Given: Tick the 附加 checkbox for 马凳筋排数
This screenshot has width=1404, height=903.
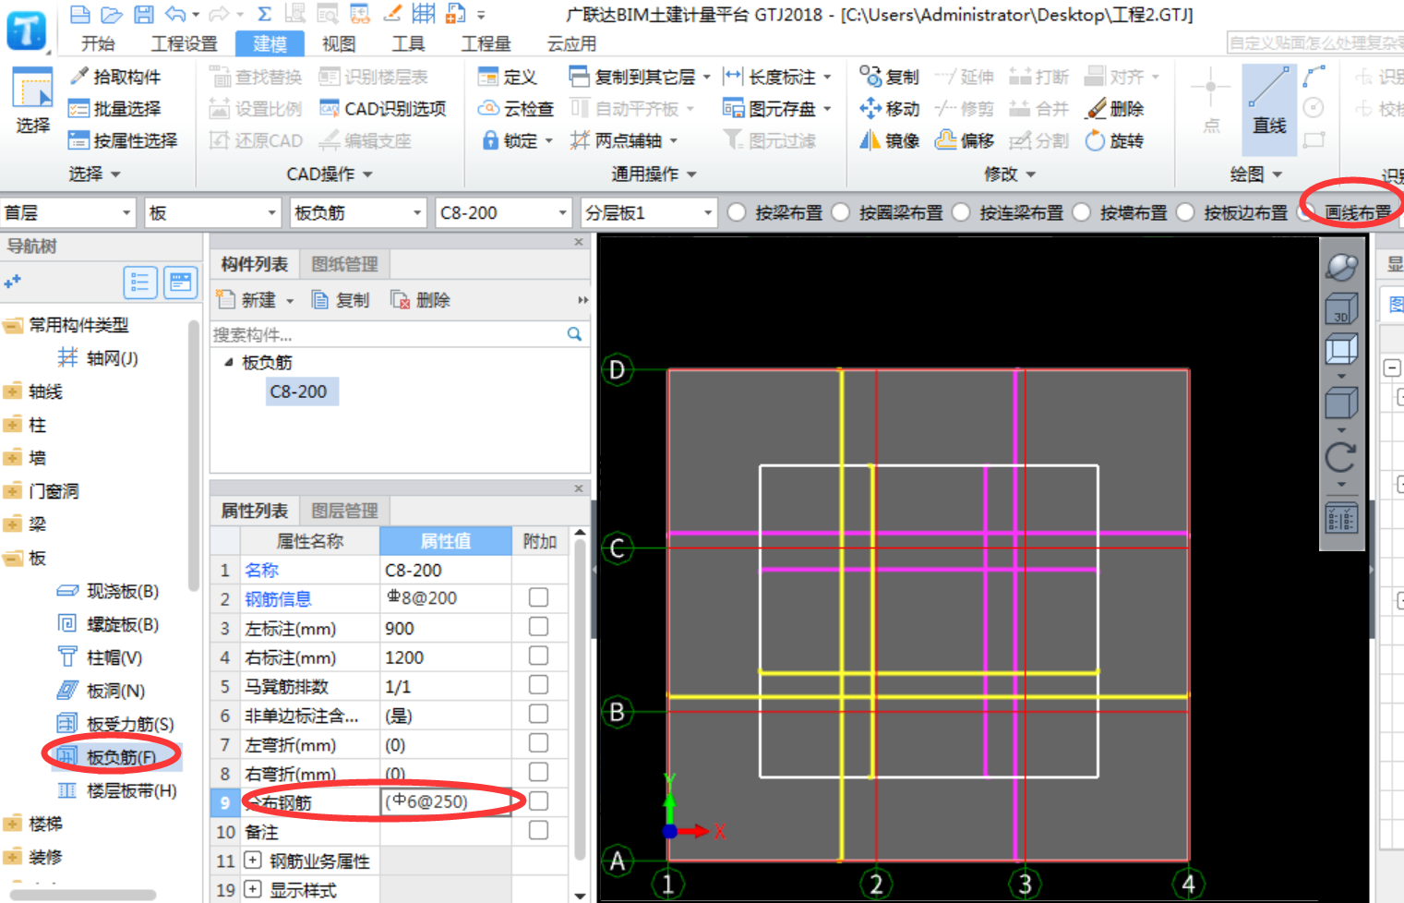Looking at the screenshot, I should pos(538,685).
